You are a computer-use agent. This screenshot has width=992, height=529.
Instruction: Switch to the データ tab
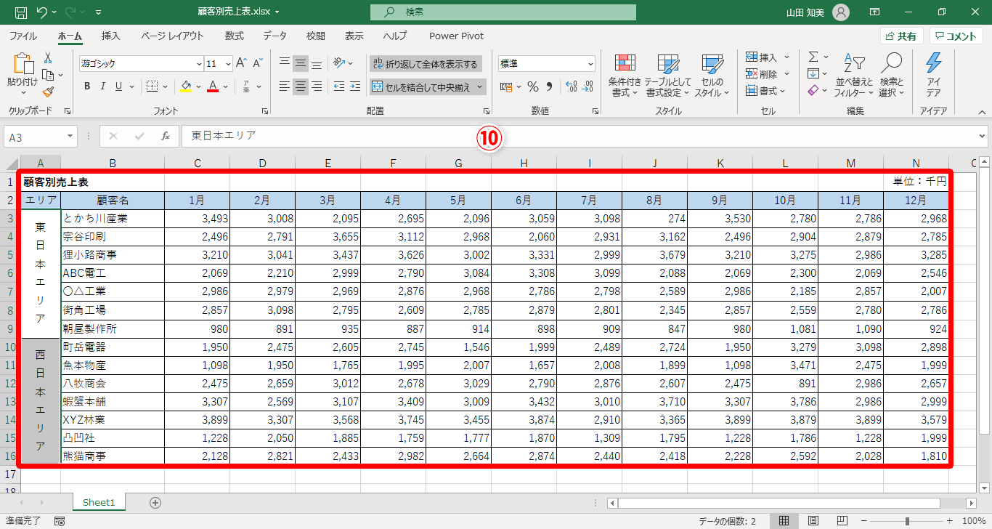tap(275, 36)
